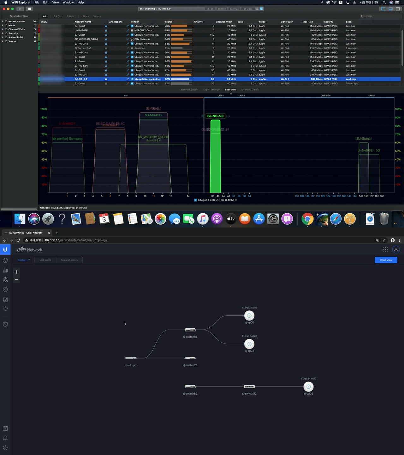Viewport: 404px width, 455px height.
Task: Open the UniFi Devices sidebar icon
Action: 5,289
